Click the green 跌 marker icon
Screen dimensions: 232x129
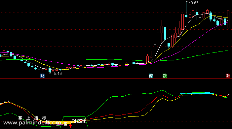(165, 76)
